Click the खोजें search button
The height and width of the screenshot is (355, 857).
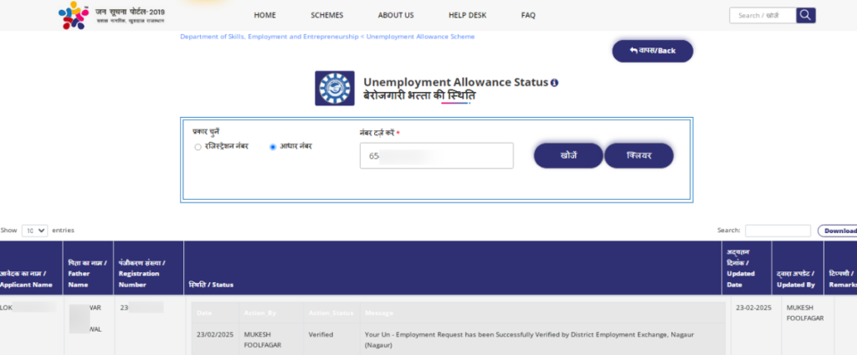(568, 156)
